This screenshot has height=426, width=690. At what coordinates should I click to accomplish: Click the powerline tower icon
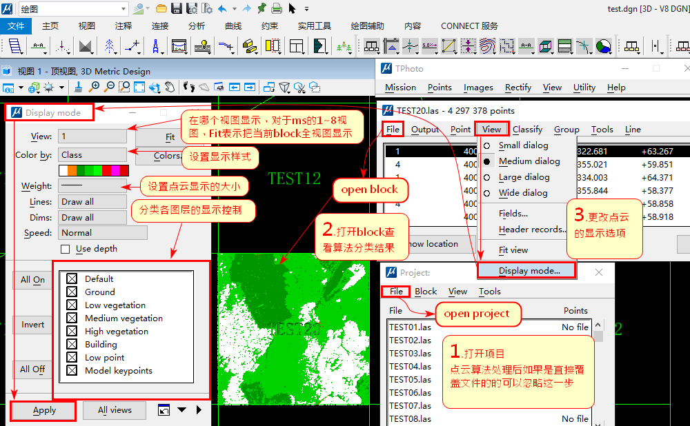[156, 45]
